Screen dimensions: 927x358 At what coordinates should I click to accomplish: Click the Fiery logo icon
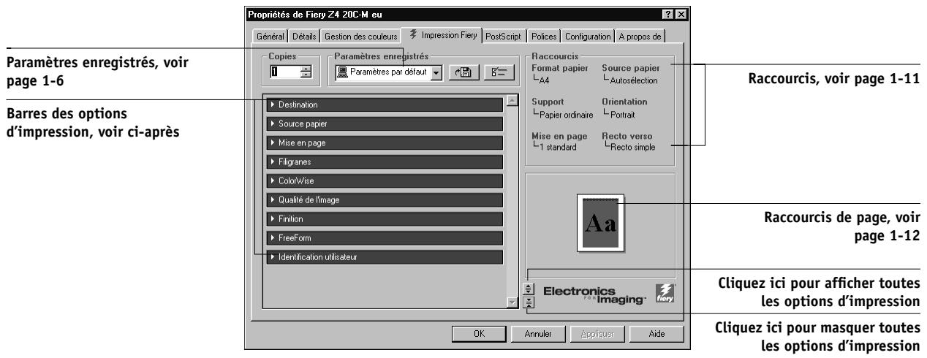[665, 292]
